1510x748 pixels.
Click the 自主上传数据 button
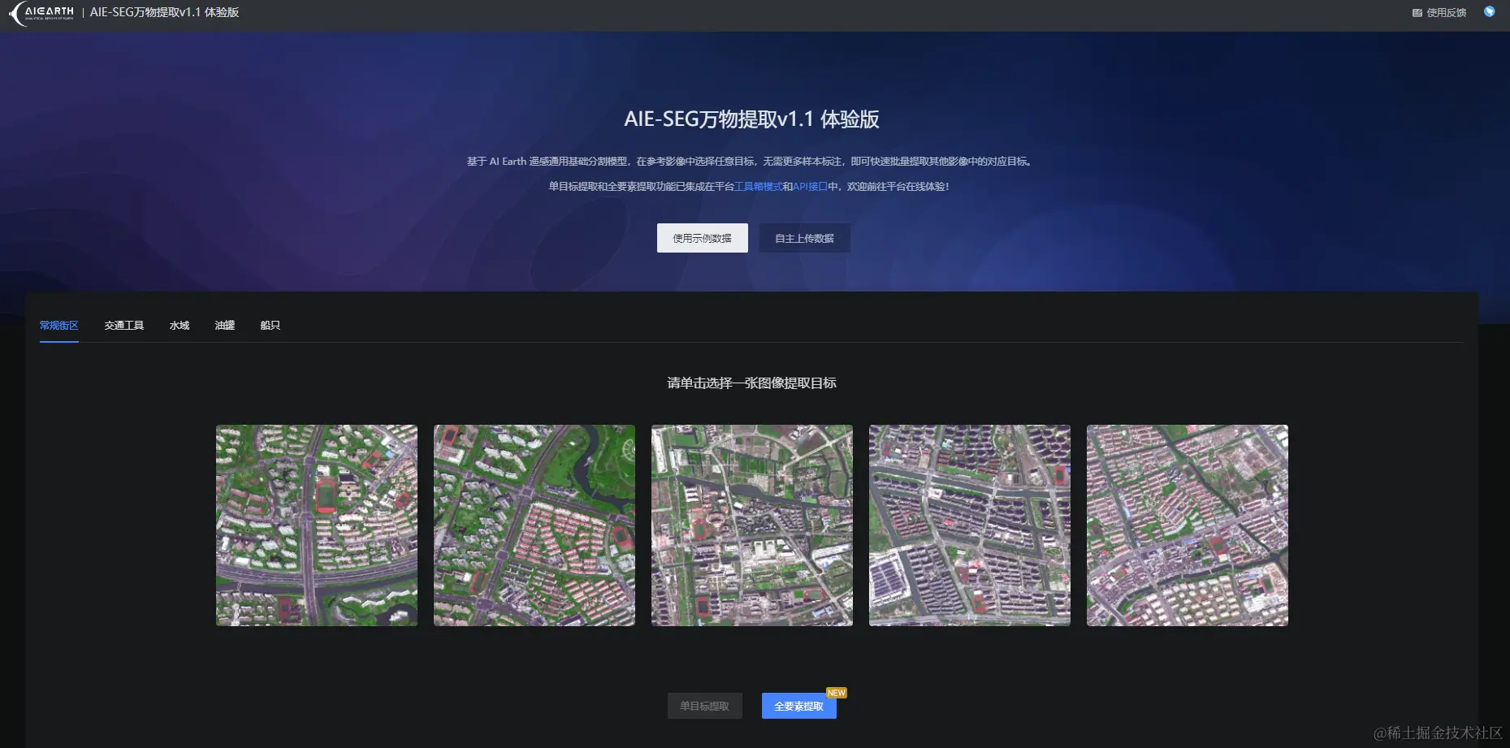(x=804, y=238)
